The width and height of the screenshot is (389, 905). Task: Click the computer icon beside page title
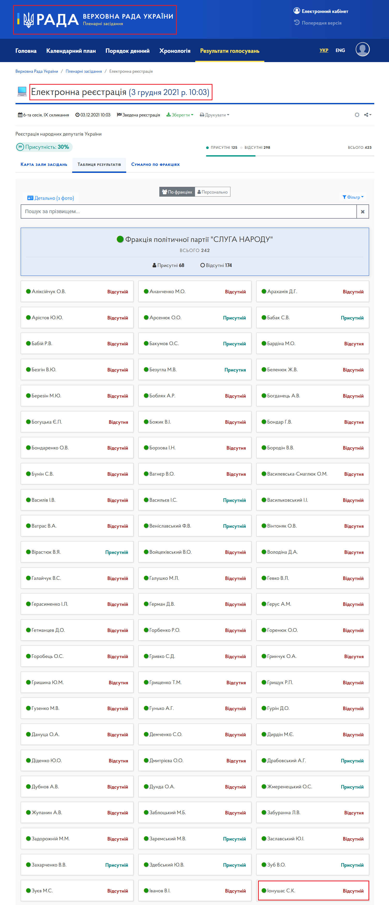[22, 92]
